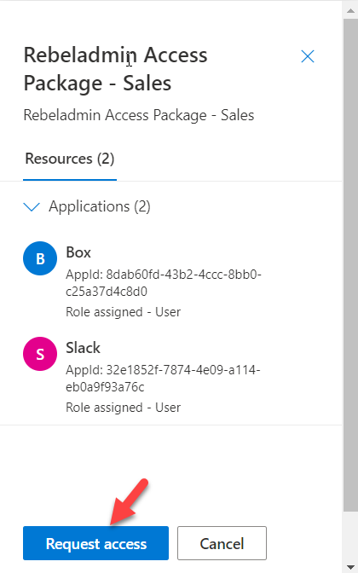Click the scrollbar up arrow

tap(350, 10)
